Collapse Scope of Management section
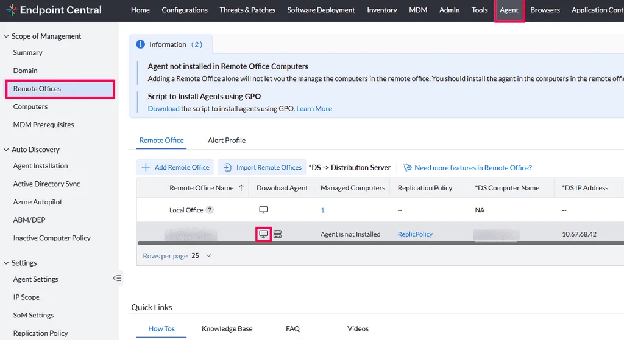This screenshot has height=340, width=624. (x=6, y=36)
